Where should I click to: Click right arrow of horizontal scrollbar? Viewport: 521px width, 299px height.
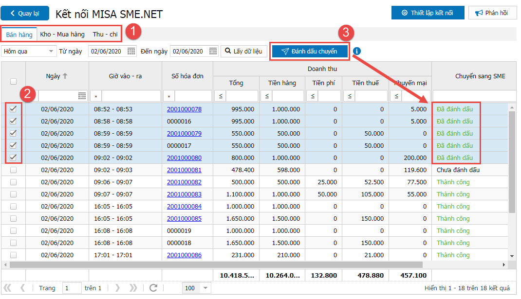[x=504, y=264]
